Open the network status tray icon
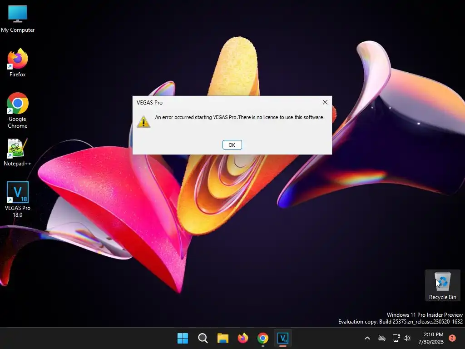 396,338
